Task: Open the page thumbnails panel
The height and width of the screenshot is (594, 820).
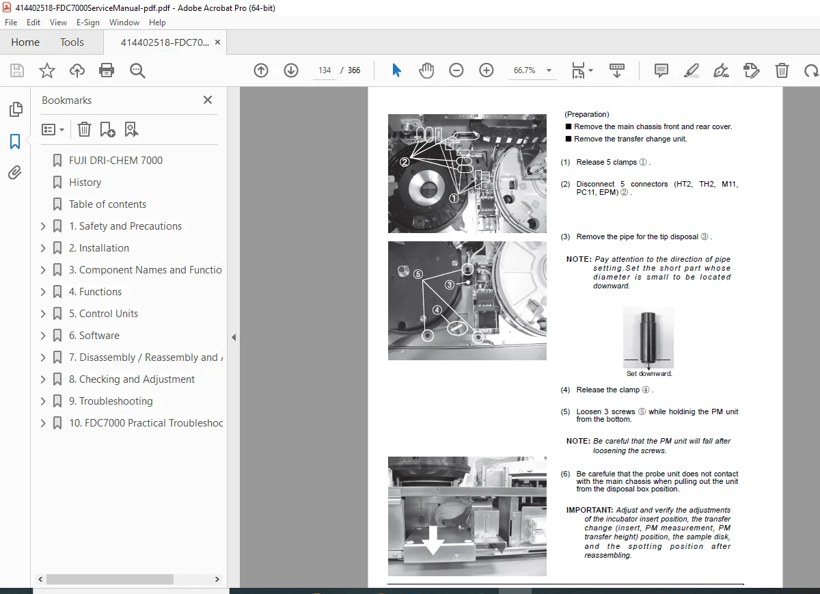Action: point(15,109)
